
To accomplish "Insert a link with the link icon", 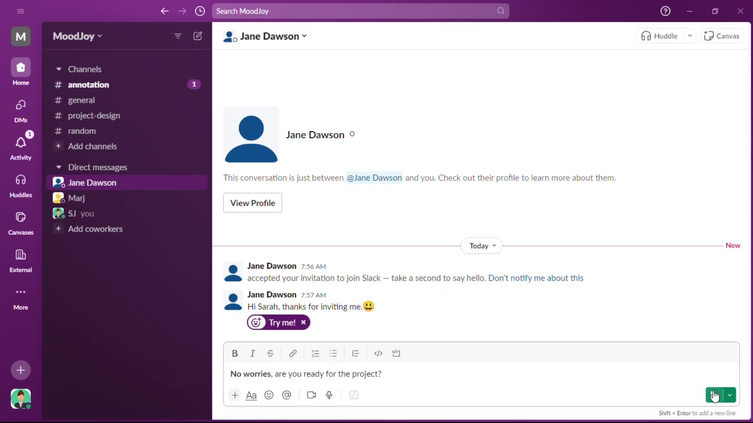I will (293, 353).
